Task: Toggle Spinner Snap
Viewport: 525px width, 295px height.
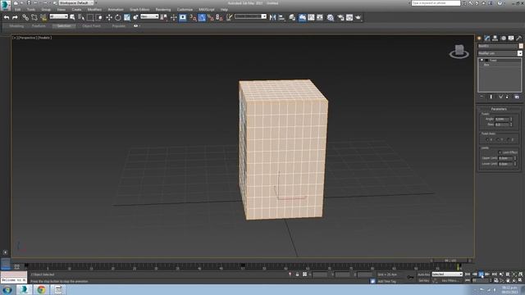Action: (x=219, y=17)
